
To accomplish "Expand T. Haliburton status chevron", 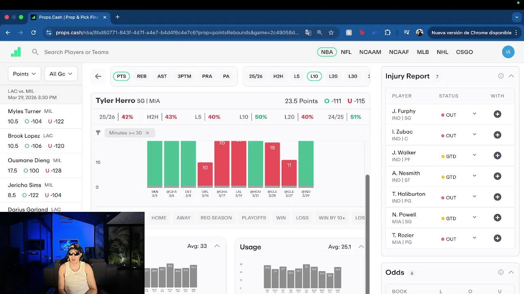I will pyautogui.click(x=474, y=196).
